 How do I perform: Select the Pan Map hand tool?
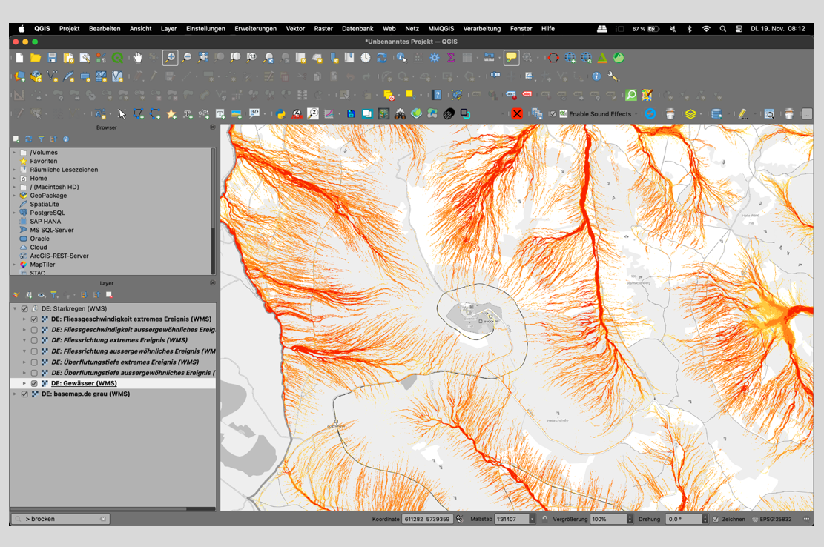tap(138, 58)
